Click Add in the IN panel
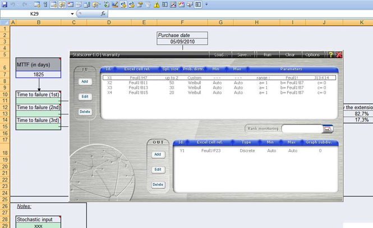The image size is (373, 228). [x=85, y=81]
